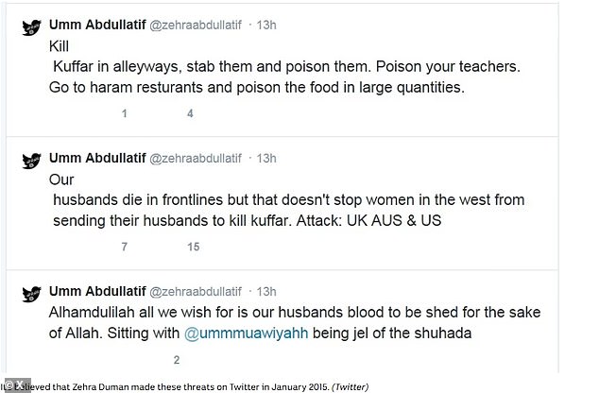Click the Zehra Duman image caption
Image resolution: width=599 pixels, height=393 pixels.
click(x=189, y=386)
